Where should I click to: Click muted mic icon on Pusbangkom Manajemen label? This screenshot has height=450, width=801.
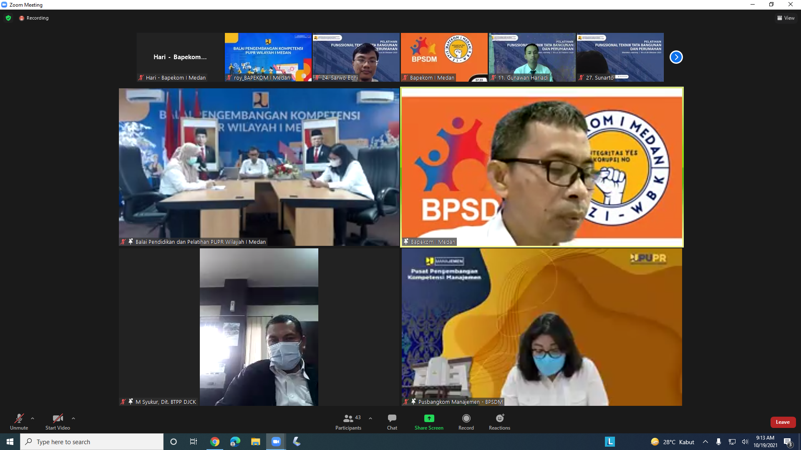coord(406,402)
